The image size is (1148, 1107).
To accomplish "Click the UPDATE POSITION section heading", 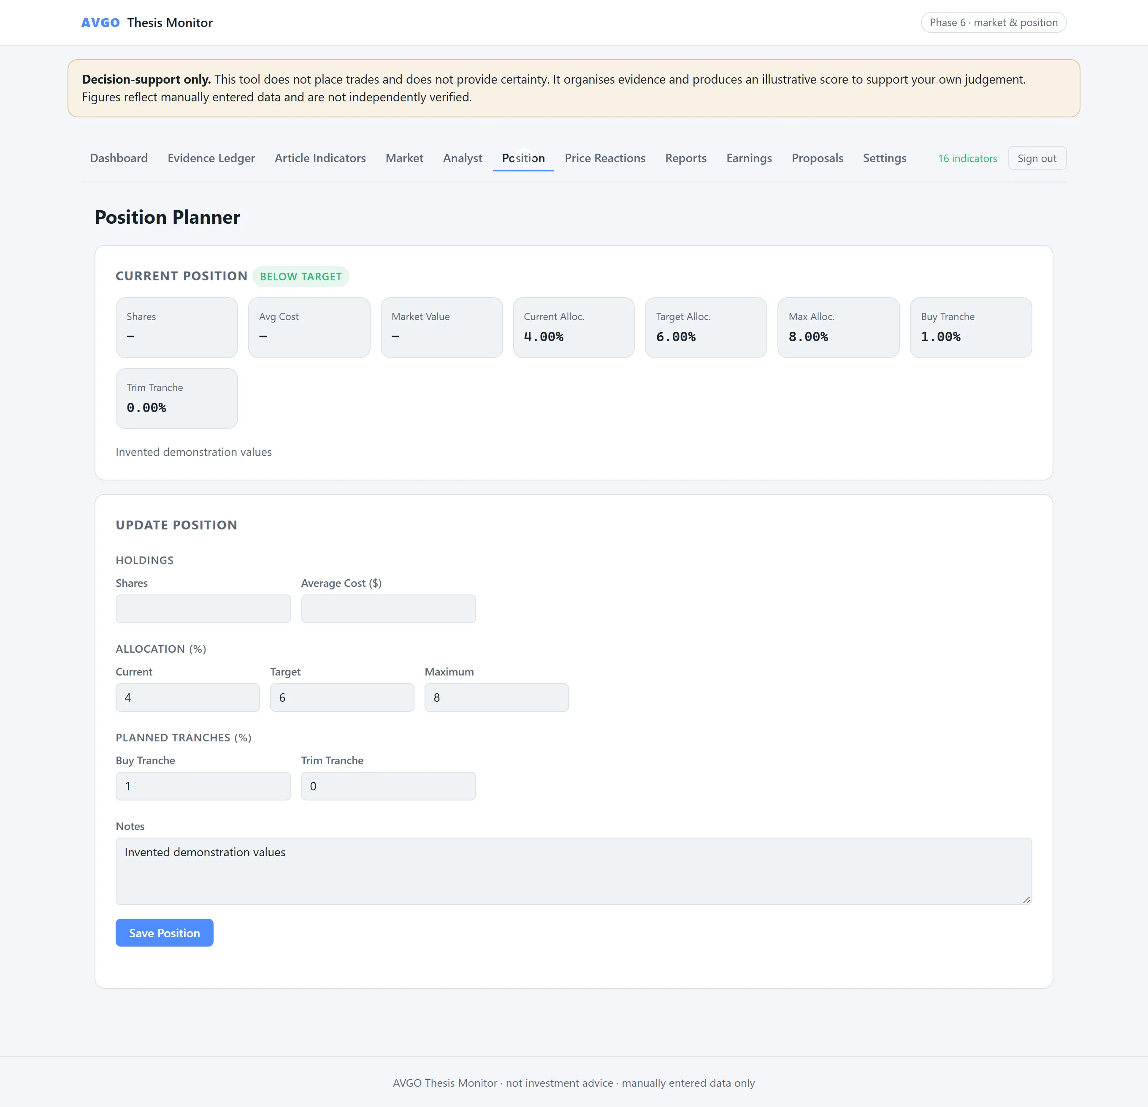I will pyautogui.click(x=176, y=525).
